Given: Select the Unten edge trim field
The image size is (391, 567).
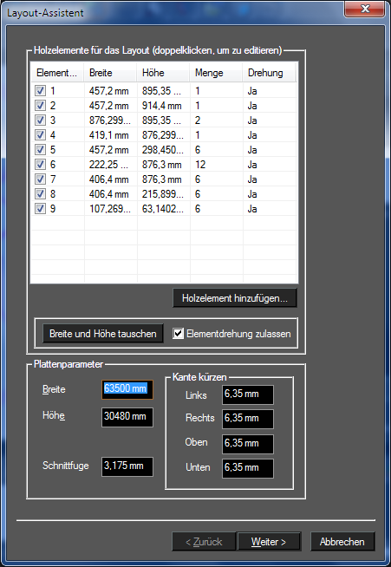Looking at the screenshot, I should [x=248, y=468].
